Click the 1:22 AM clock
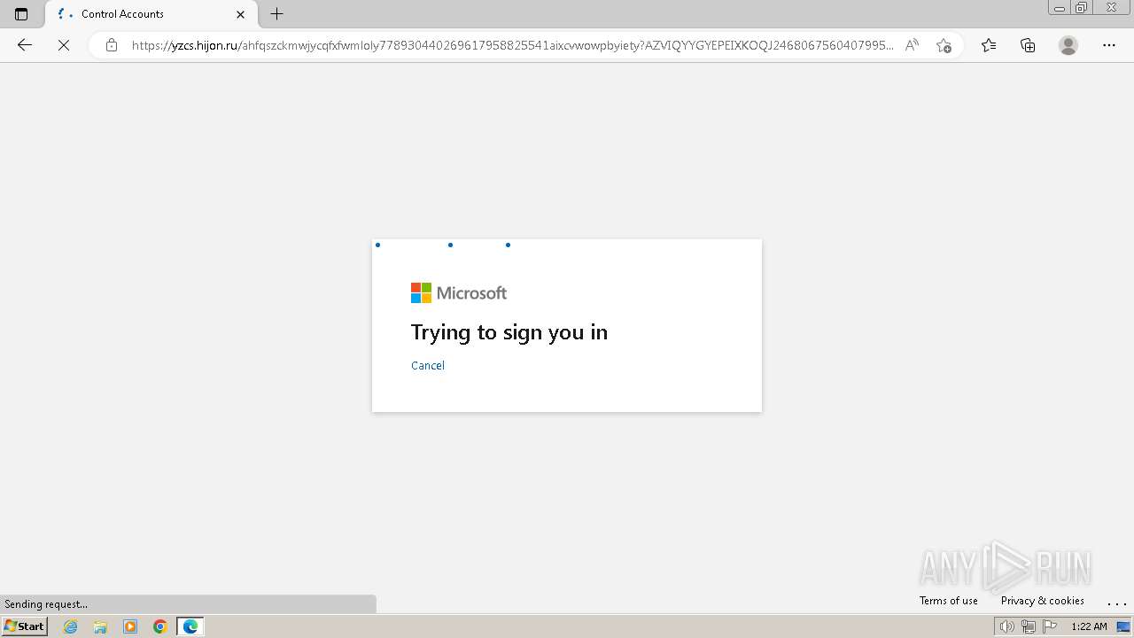Image resolution: width=1134 pixels, height=638 pixels. pyautogui.click(x=1089, y=626)
